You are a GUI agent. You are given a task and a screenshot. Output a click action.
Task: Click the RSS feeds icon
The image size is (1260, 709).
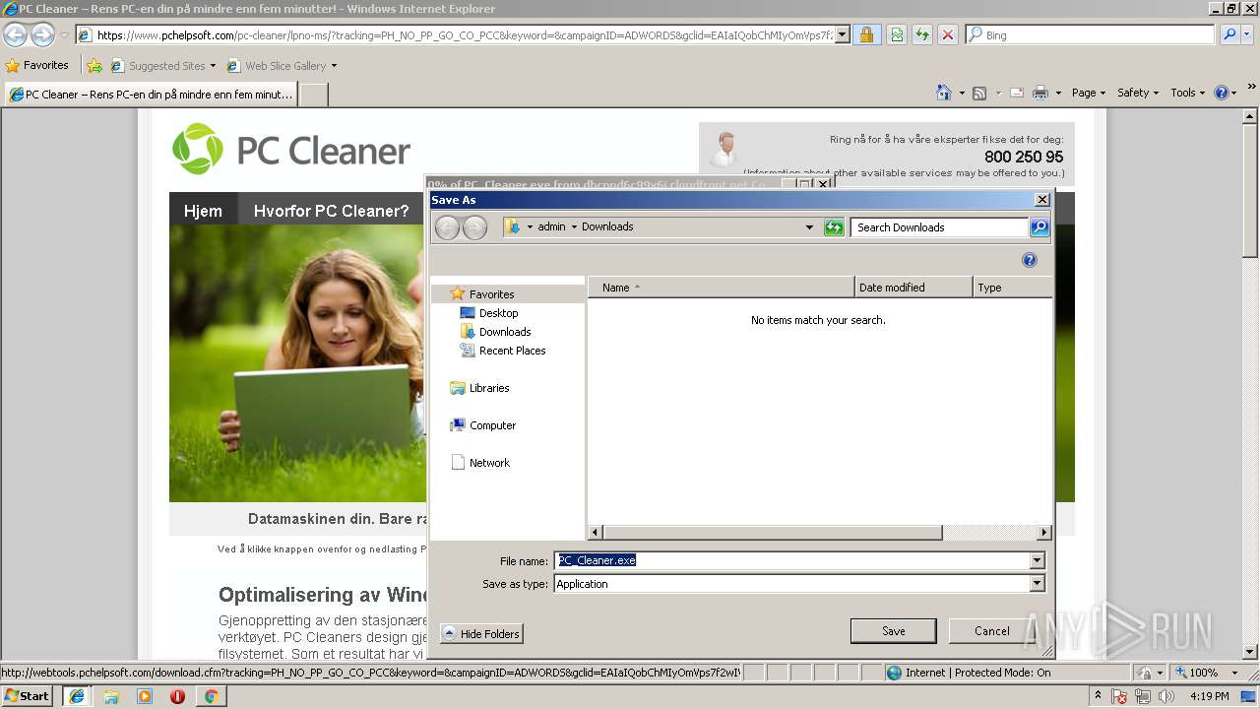979,93
